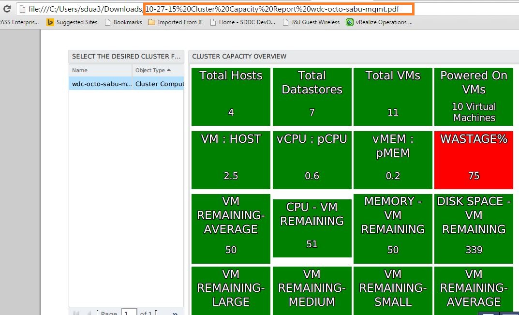Open the Suggested Sites bookmark
The height and width of the screenshot is (315, 519).
(x=72, y=22)
